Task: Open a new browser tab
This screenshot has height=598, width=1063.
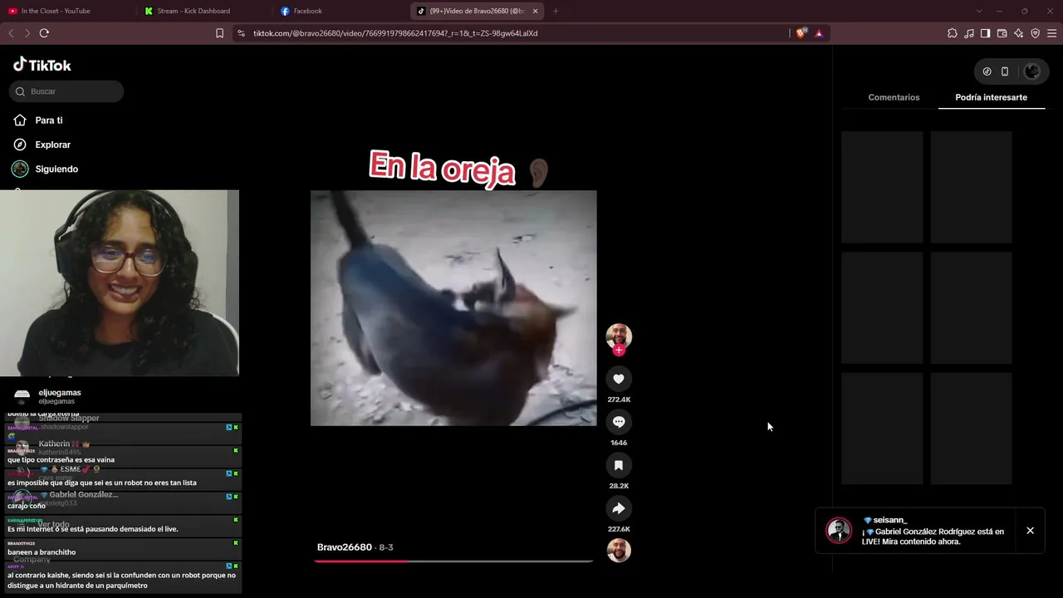Action: 556,11
